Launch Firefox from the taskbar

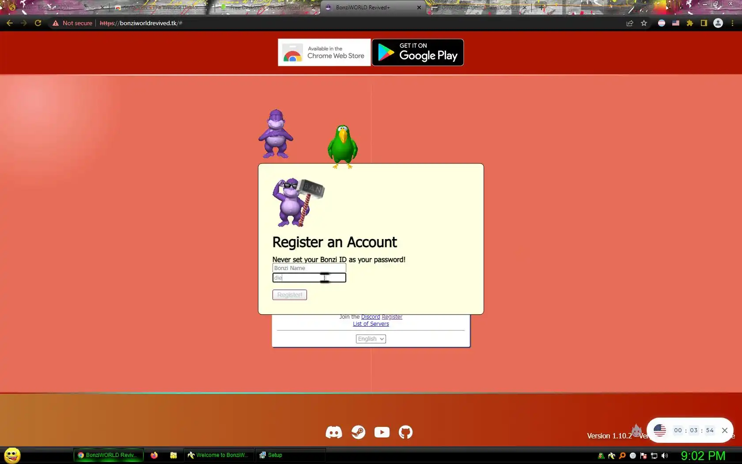154,455
